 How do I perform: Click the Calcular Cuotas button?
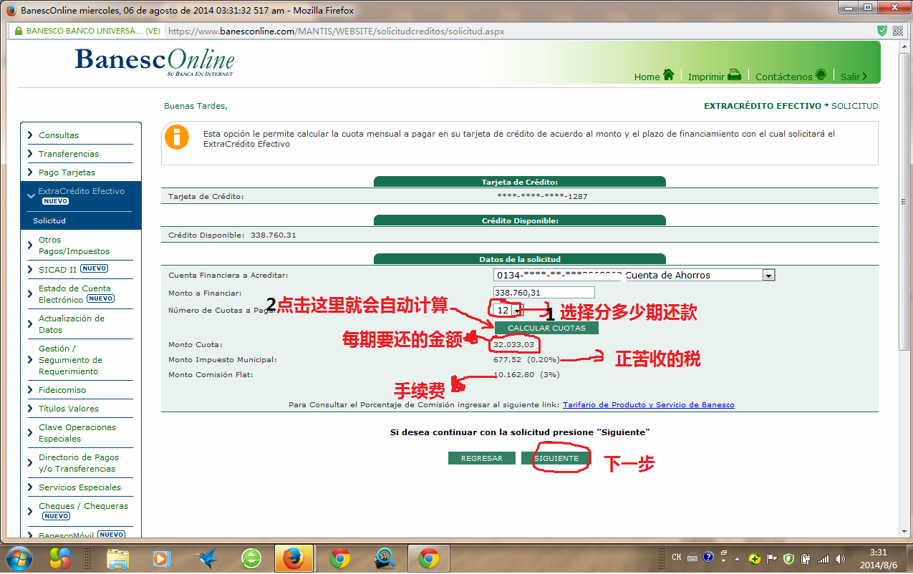(x=546, y=328)
